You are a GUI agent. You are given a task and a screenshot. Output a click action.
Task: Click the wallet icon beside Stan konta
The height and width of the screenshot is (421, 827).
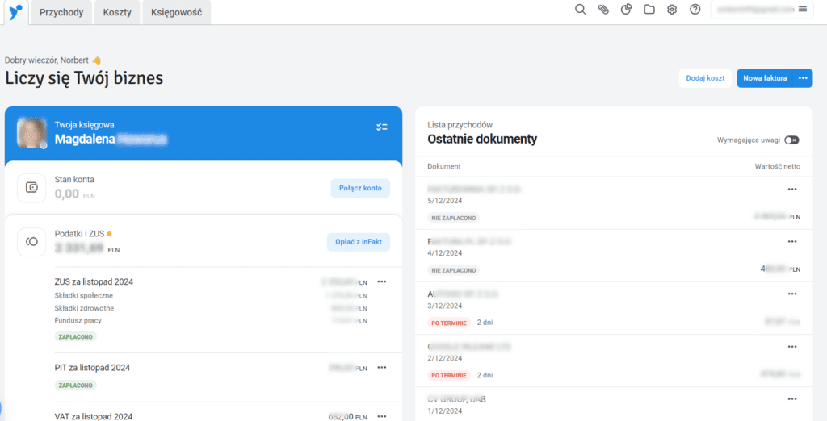[x=32, y=188]
